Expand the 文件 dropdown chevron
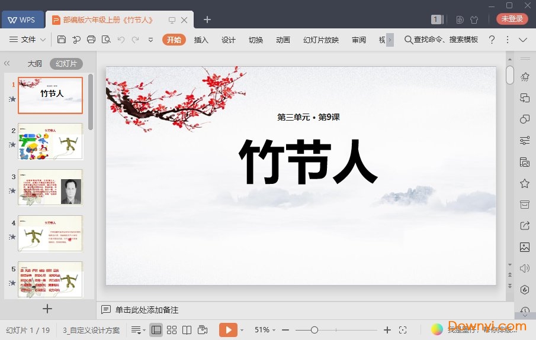Viewport: 536px width, 340px height. [x=43, y=40]
